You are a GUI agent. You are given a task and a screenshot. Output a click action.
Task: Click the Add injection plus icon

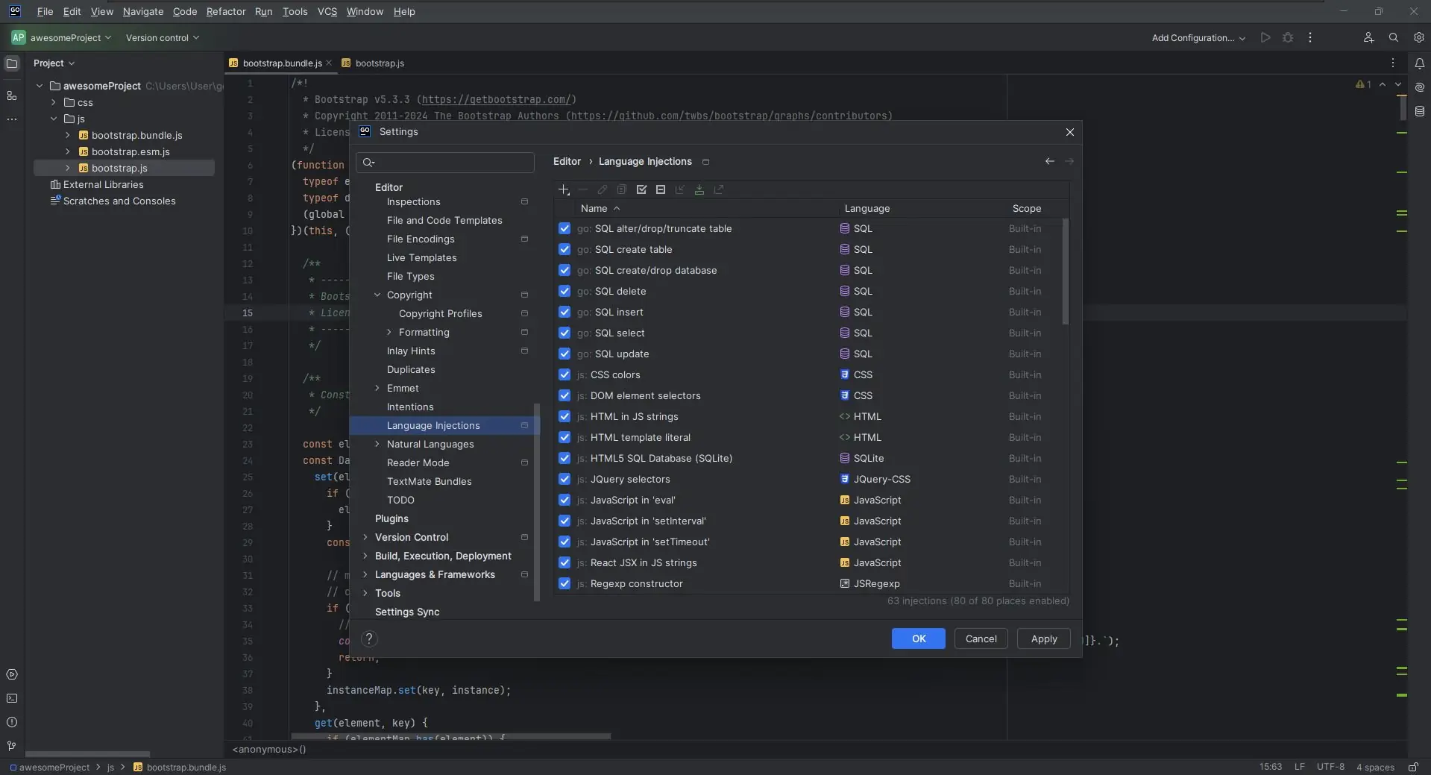pyautogui.click(x=564, y=190)
